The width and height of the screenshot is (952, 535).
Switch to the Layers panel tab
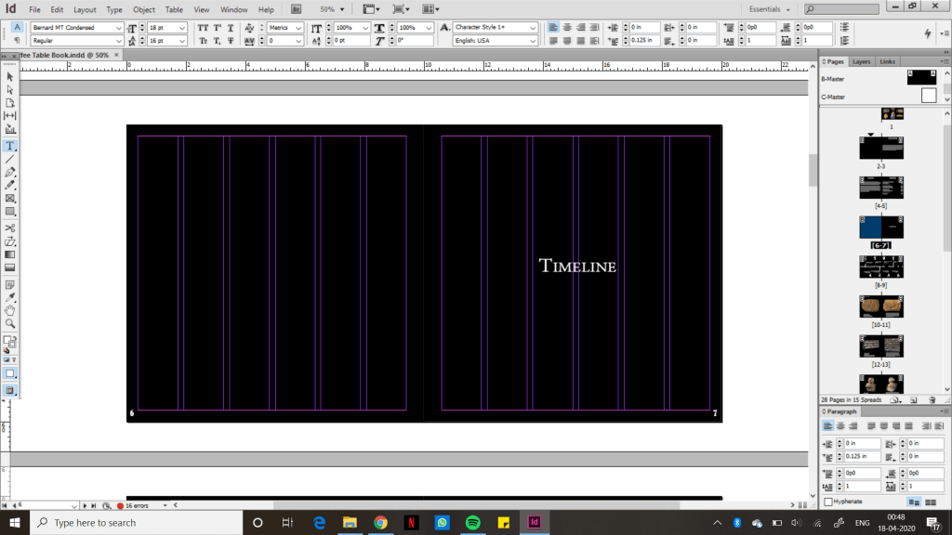[862, 61]
